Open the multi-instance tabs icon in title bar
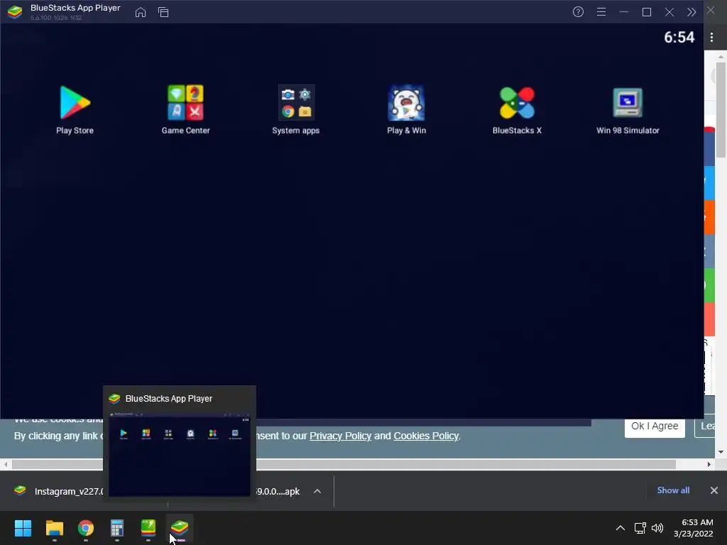The height and width of the screenshot is (545, 727). click(x=163, y=12)
